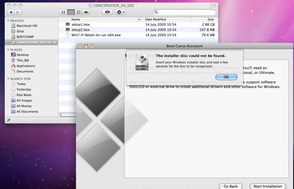The height and width of the screenshot is (189, 294).
Task: Open Quick Look eye button
Action: click(x=107, y=12)
